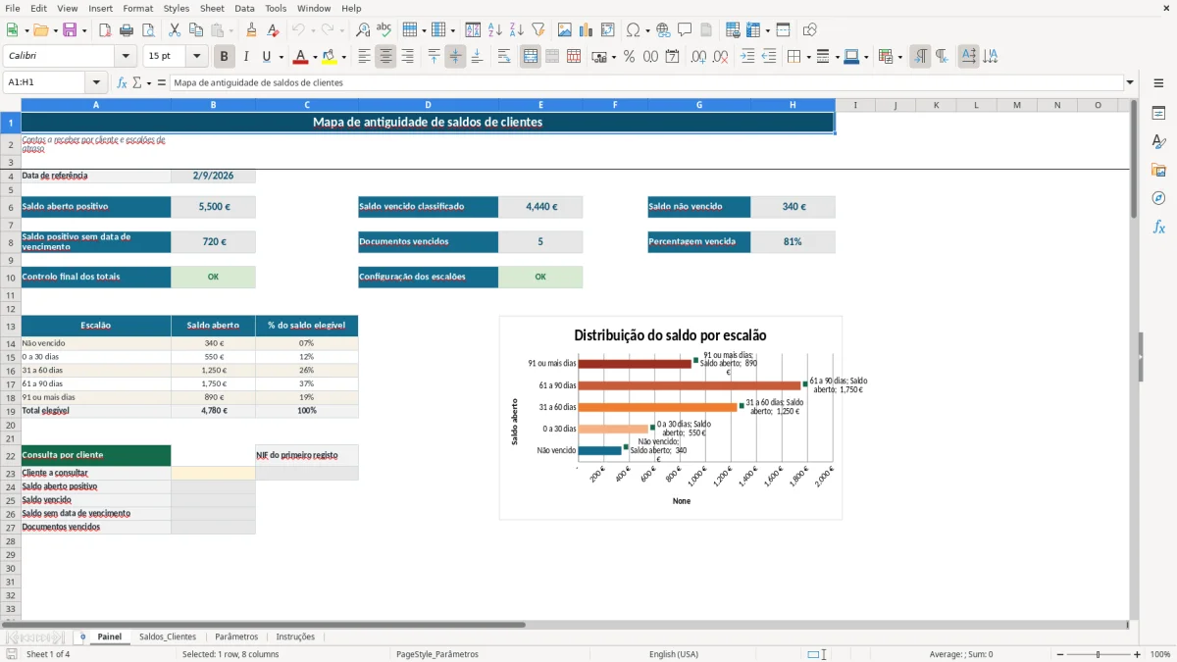1177x662 pixels.
Task: Switch to the Parâmetros sheet tab
Action: click(x=236, y=637)
